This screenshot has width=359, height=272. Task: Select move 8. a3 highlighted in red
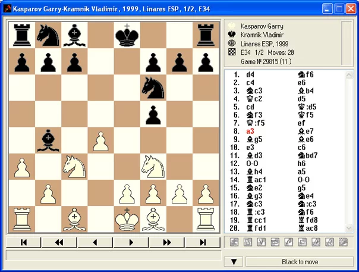[250, 131]
